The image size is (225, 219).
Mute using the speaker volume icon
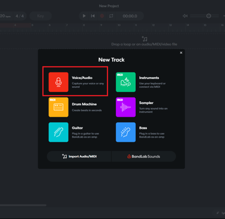185,16
